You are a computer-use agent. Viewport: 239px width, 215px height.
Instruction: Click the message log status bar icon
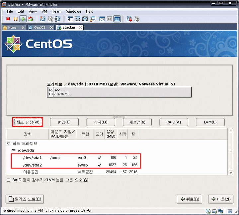point(230,211)
